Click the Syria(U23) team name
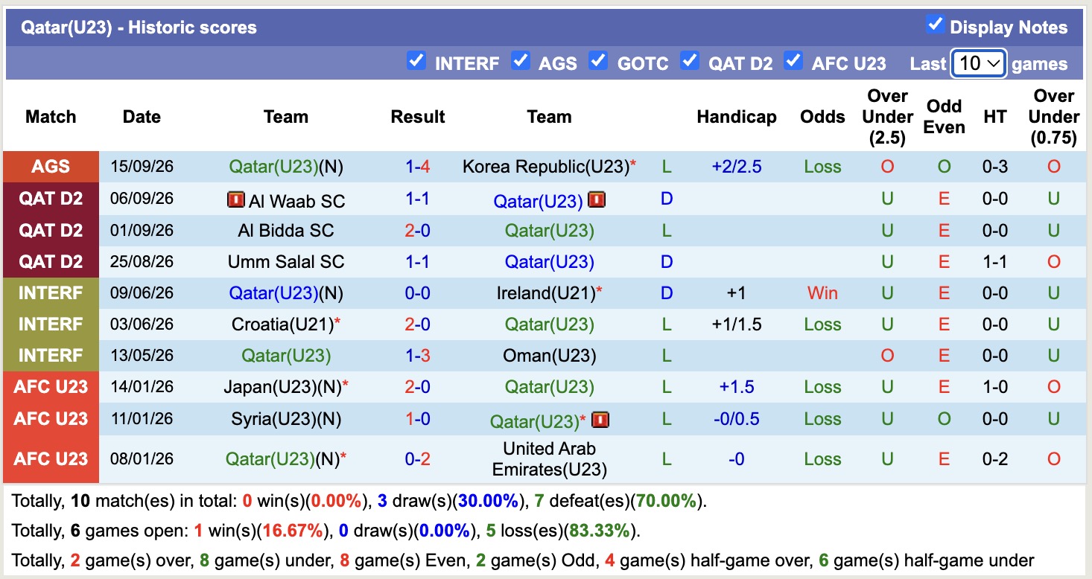The width and height of the screenshot is (1092, 579). tap(273, 419)
